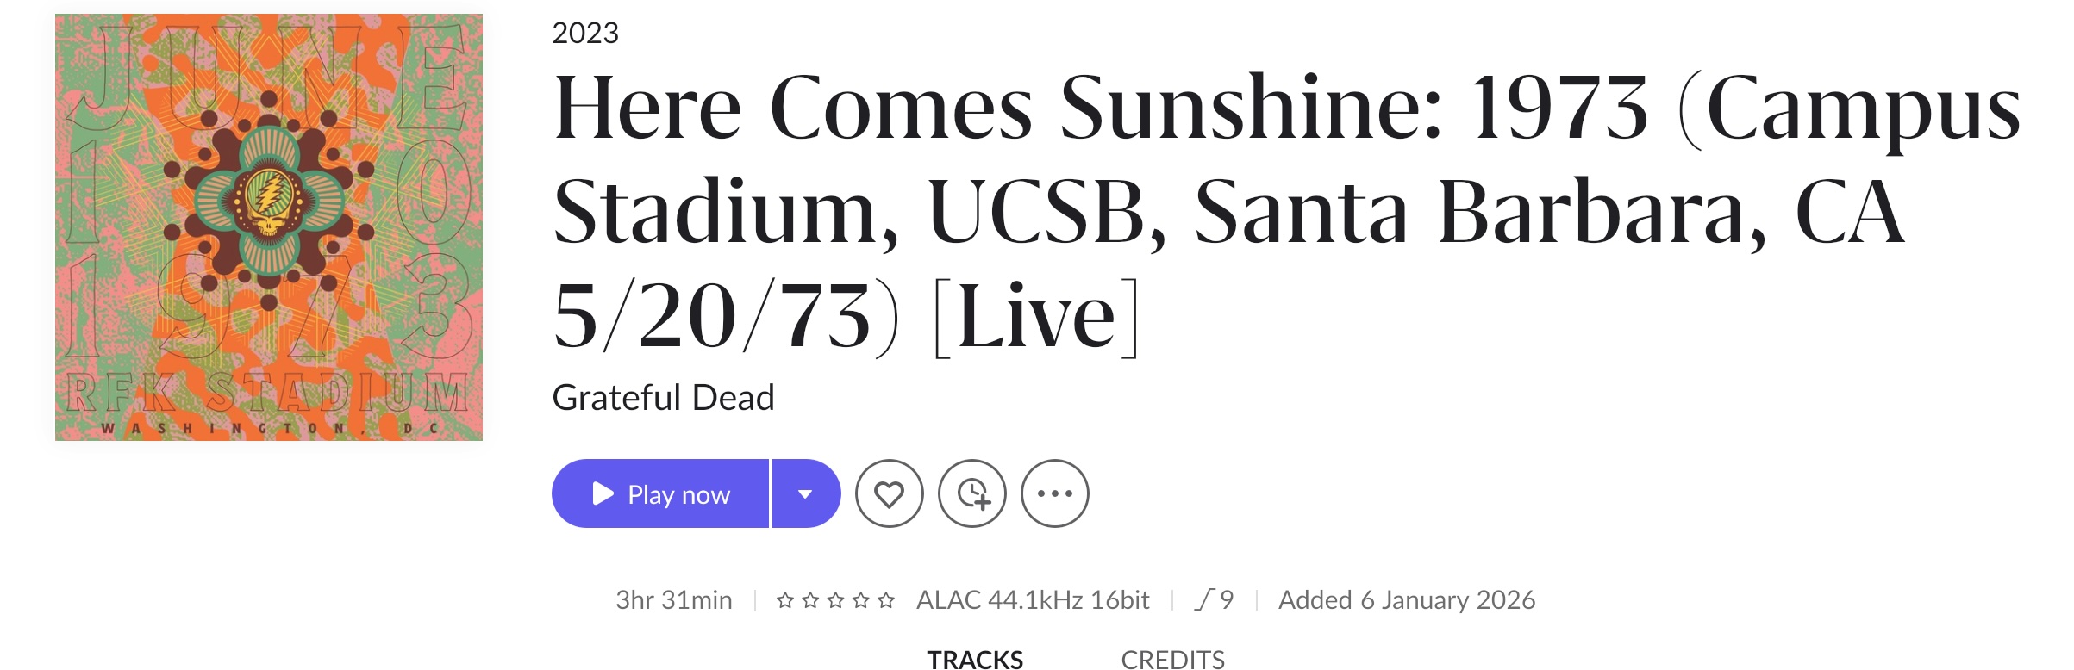
Task: Switch to the CREDITS tab
Action: 1172,659
